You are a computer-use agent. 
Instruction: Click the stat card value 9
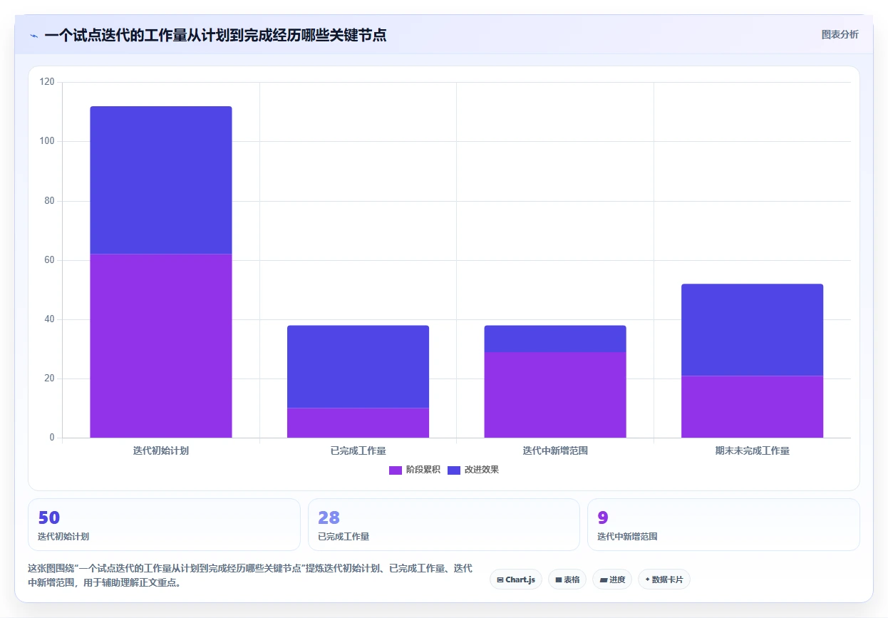[603, 518]
